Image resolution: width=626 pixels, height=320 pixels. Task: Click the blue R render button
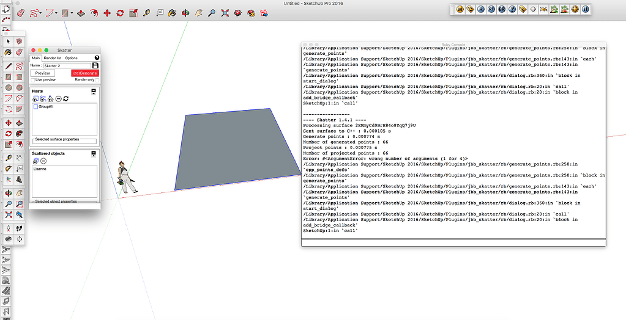tap(481, 9)
